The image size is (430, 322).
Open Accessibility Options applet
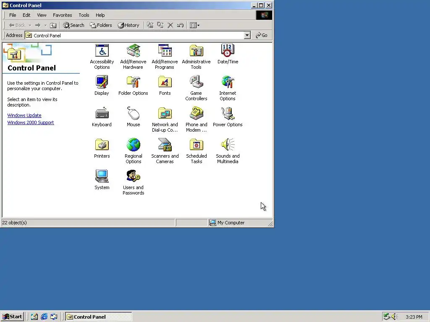[102, 57]
